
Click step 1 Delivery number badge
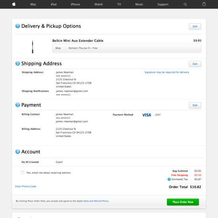click(x=18, y=26)
